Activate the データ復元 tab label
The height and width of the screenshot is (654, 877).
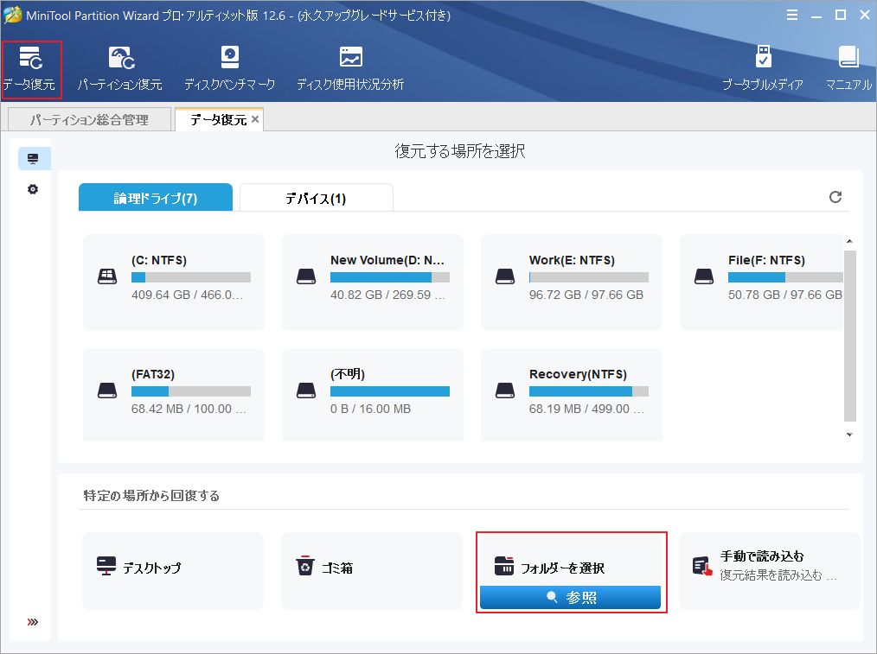218,119
